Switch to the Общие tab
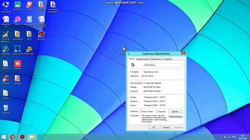 pyautogui.click(x=132, y=59)
